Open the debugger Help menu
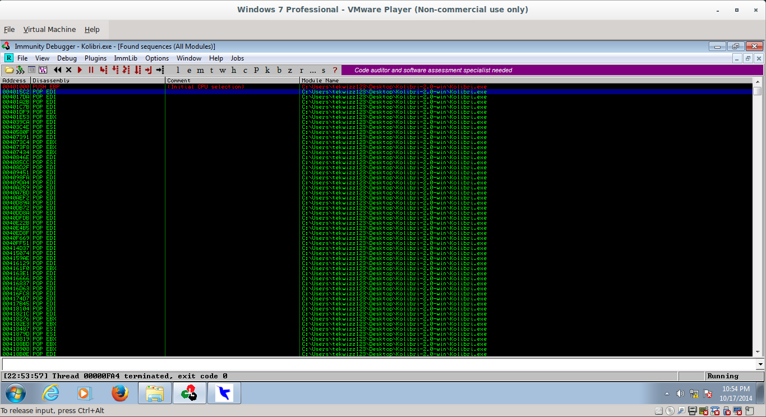The height and width of the screenshot is (417, 766). point(216,58)
